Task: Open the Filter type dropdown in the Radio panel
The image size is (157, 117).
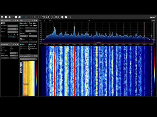Action: pos(31,31)
